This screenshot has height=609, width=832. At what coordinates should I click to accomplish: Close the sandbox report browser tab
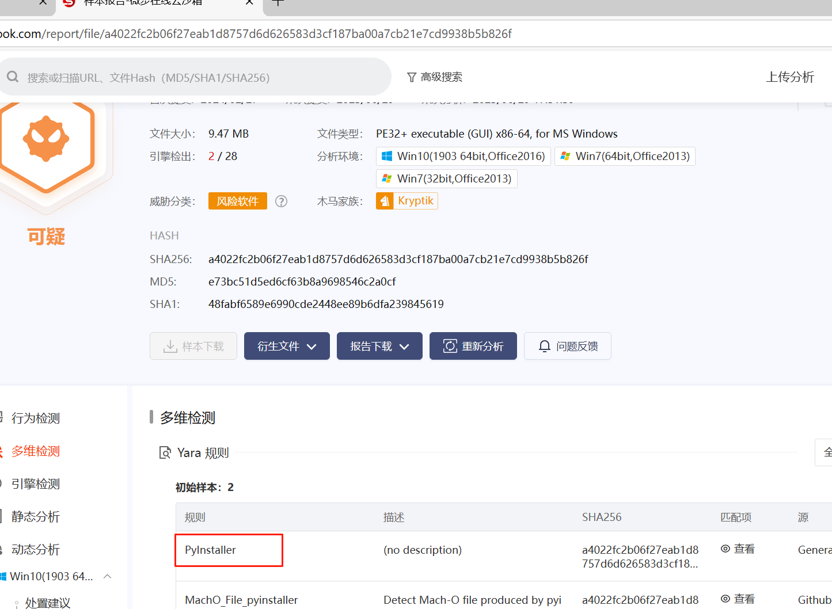(x=249, y=2)
